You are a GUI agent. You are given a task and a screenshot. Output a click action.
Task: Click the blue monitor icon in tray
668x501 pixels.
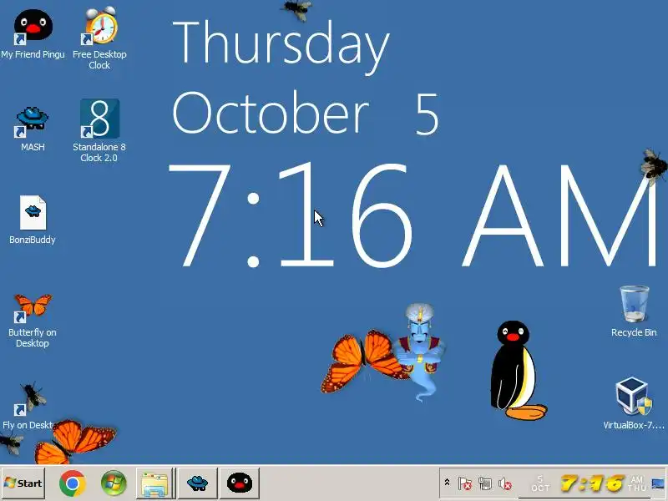(x=658, y=483)
